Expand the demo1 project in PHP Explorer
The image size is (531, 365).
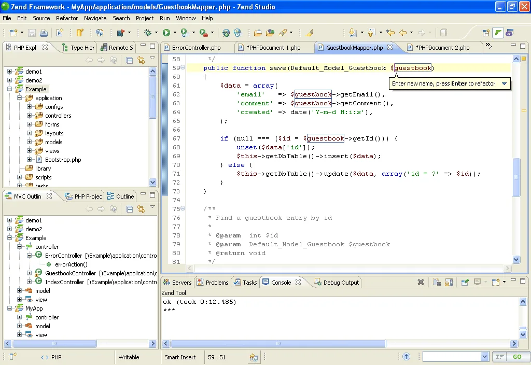click(x=9, y=72)
